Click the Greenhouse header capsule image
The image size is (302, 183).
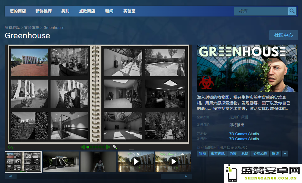click(247, 68)
